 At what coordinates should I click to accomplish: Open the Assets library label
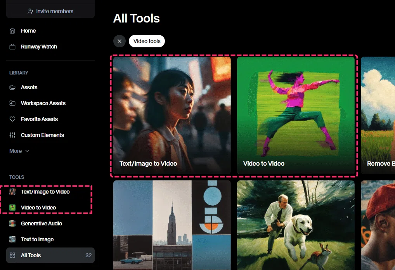(x=29, y=87)
